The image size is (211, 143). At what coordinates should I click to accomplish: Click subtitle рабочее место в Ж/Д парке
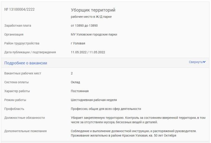91,17
